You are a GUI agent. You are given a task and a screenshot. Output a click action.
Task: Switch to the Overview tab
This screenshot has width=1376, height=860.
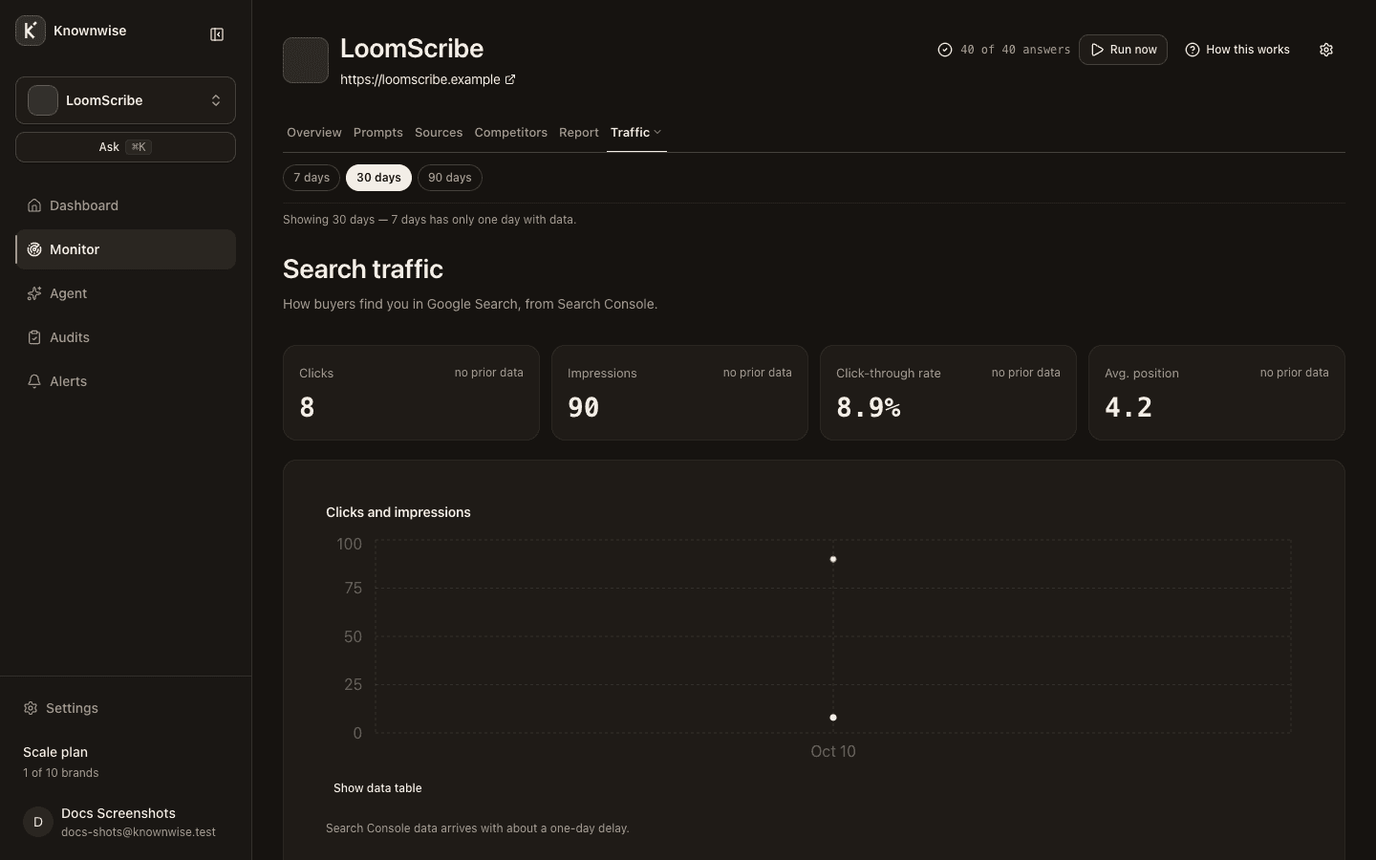(x=314, y=133)
